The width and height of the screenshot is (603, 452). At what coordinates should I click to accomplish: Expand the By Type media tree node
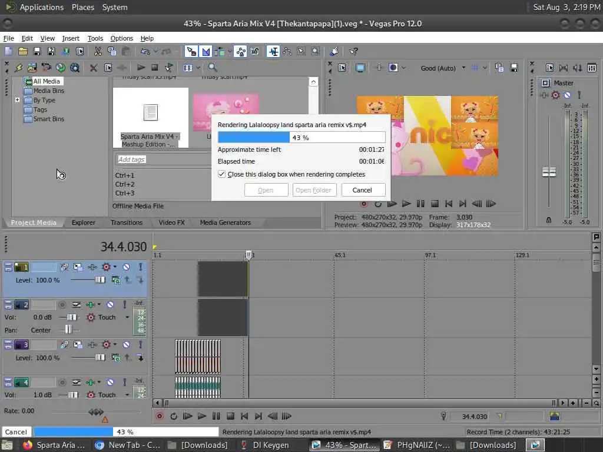17,100
